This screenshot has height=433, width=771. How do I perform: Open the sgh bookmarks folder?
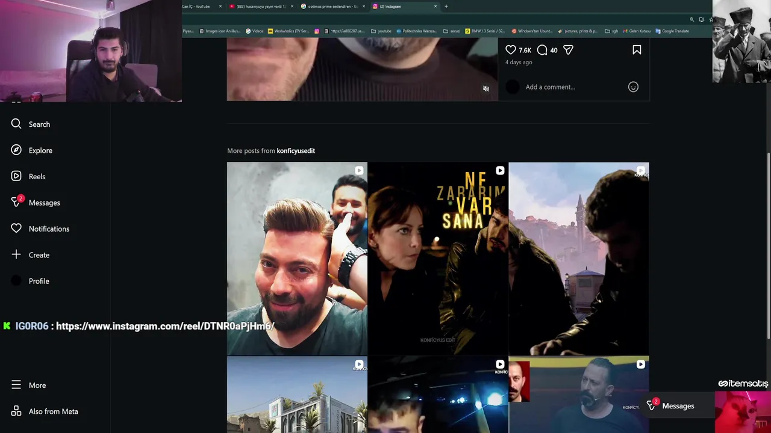point(611,31)
